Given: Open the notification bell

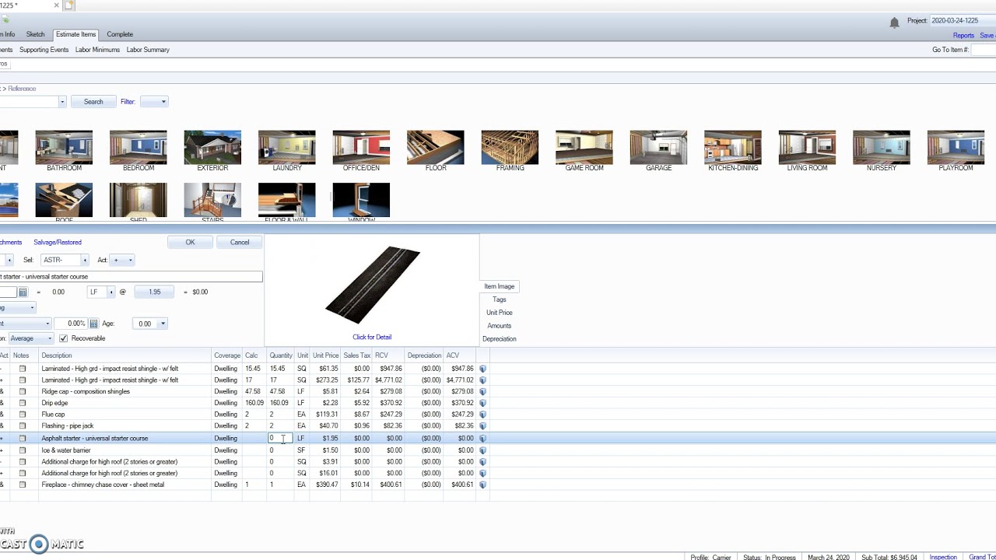Looking at the screenshot, I should (894, 23).
